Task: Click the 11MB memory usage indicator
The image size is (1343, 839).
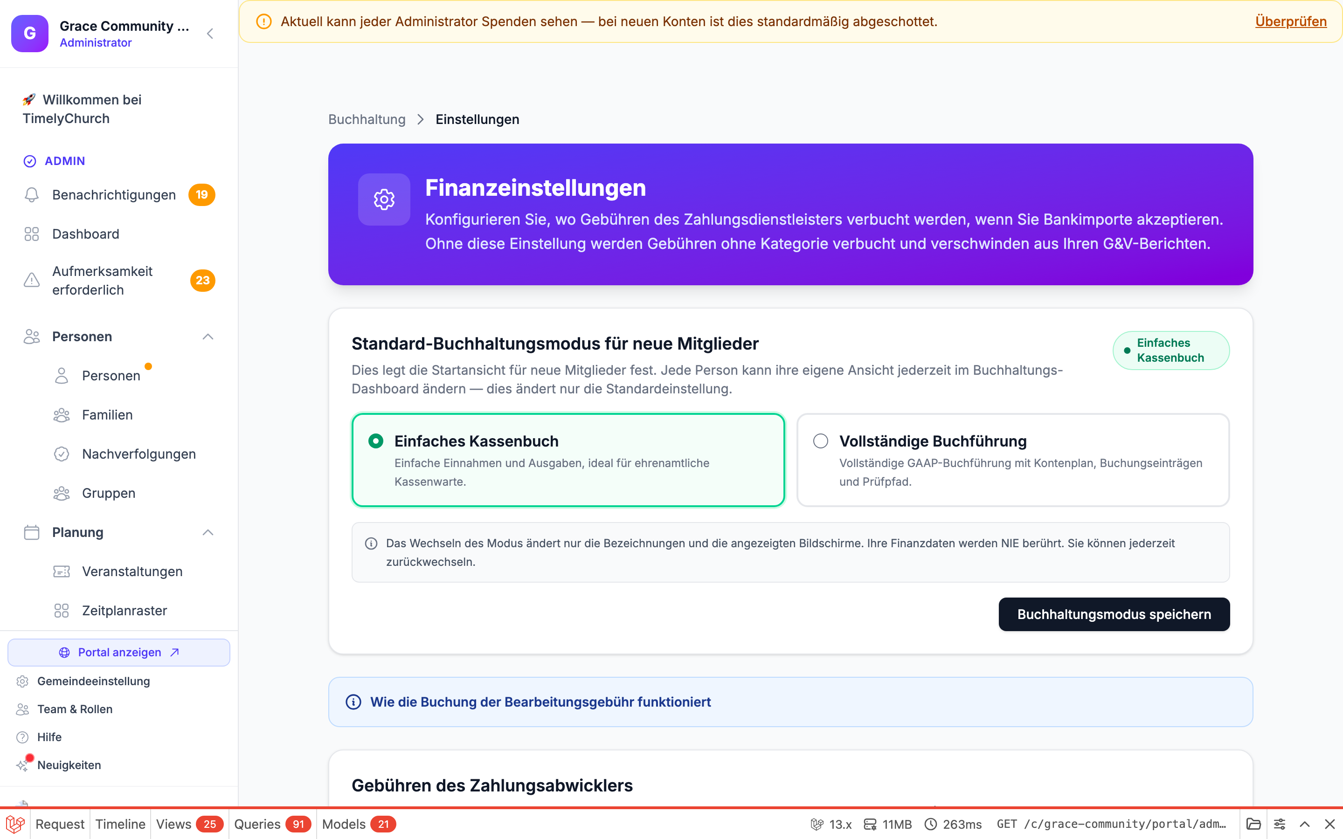Action: point(888,824)
